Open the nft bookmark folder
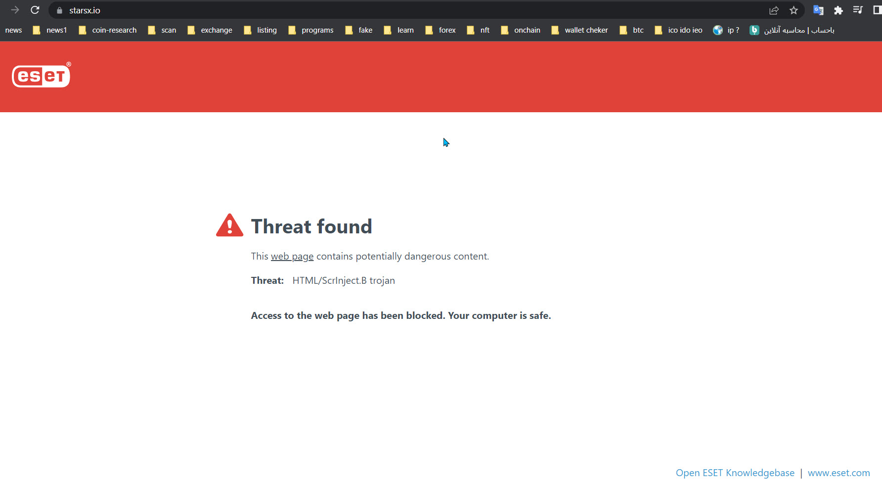The width and height of the screenshot is (882, 486). coord(478,30)
